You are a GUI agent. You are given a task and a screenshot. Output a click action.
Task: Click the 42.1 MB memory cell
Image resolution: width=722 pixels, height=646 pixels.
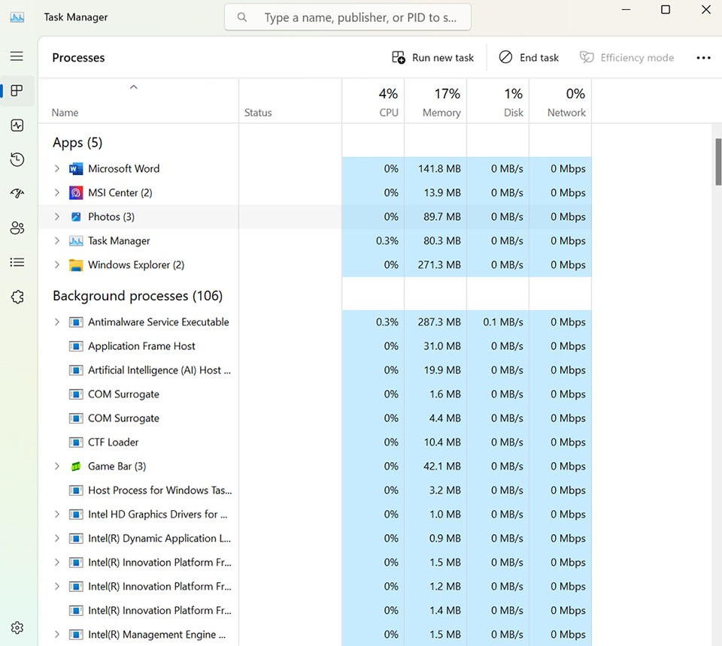tap(435, 466)
